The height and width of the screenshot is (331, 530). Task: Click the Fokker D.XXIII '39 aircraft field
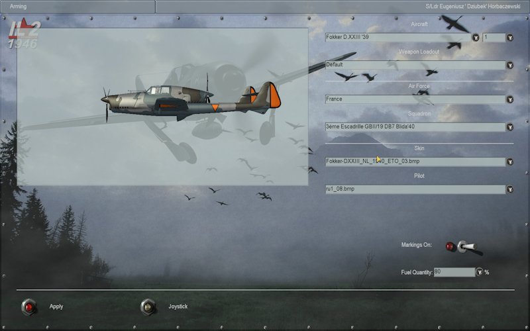click(398, 37)
